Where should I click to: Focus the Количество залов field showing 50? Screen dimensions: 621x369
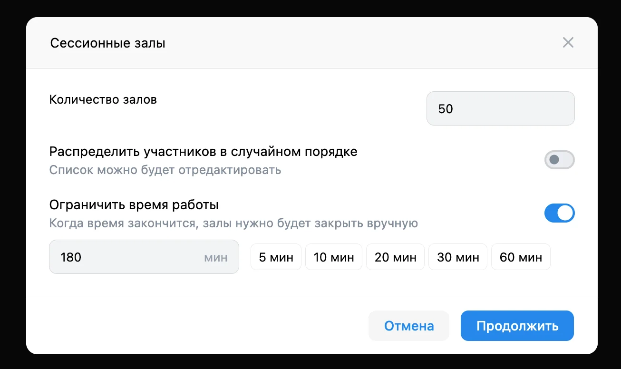click(500, 108)
